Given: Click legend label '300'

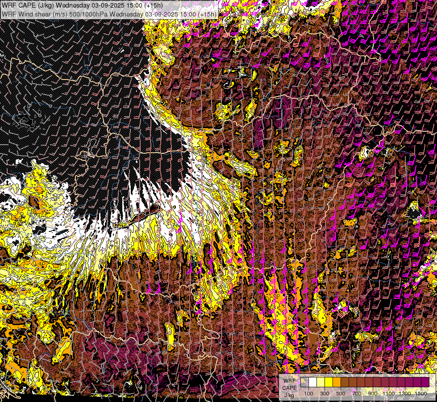Looking at the screenshot, I should click(325, 394).
